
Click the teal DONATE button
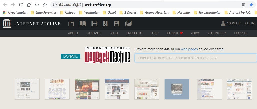click(x=70, y=56)
